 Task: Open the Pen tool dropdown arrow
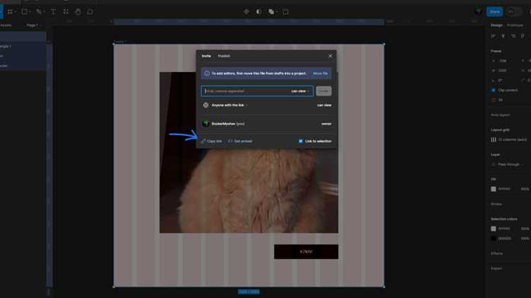[45, 12]
